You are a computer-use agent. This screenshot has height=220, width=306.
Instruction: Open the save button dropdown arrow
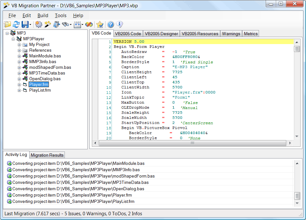tap(31, 24)
